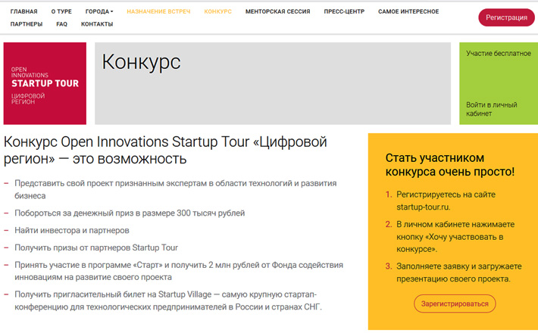Open the FAQ page

point(62,24)
